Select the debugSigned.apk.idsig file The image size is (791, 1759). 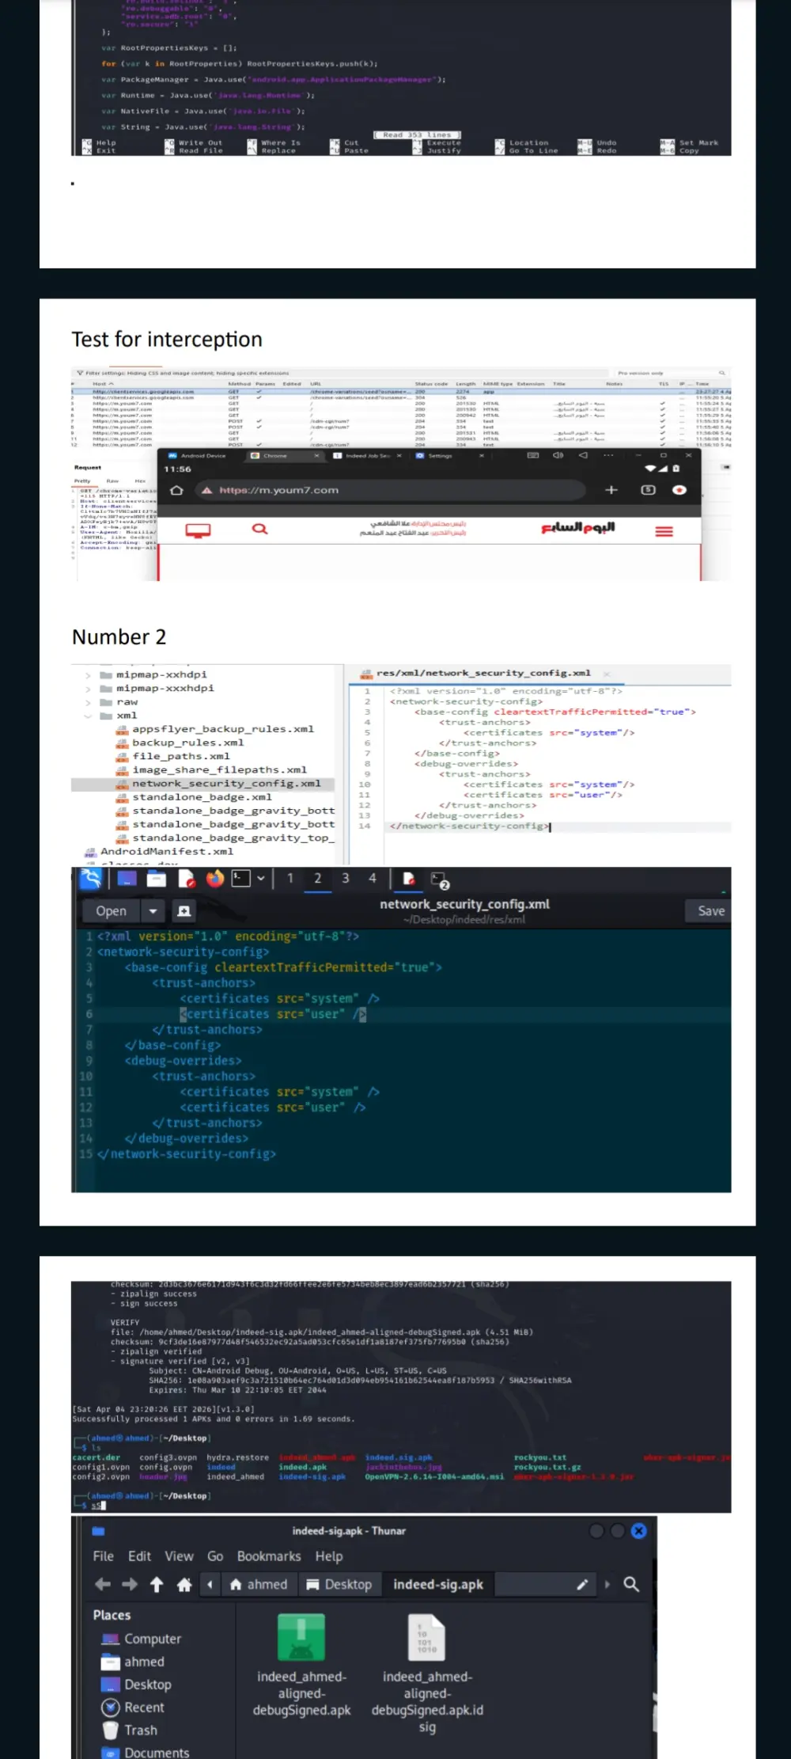[427, 1673]
